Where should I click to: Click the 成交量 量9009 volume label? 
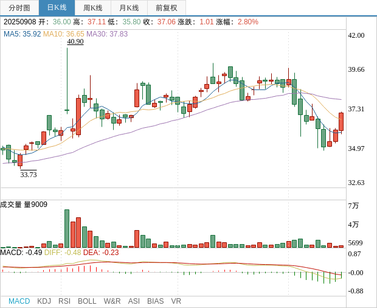click(x=24, y=205)
